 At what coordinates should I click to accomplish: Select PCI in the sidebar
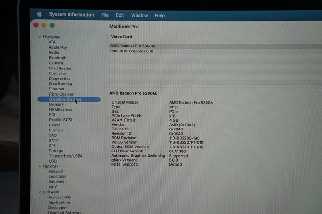(52, 115)
